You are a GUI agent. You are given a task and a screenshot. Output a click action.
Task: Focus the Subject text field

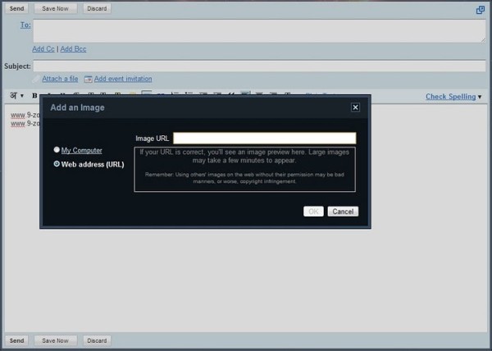(258, 66)
